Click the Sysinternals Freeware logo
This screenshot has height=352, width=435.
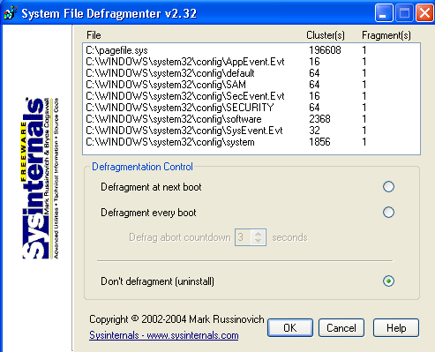(41, 178)
